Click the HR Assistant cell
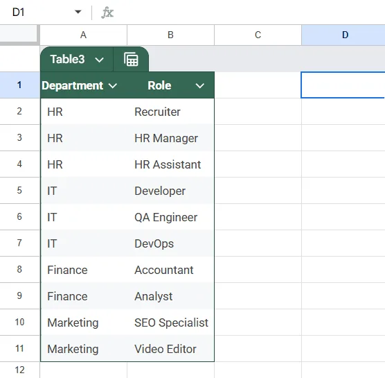This screenshot has width=385, height=378. coord(171,164)
